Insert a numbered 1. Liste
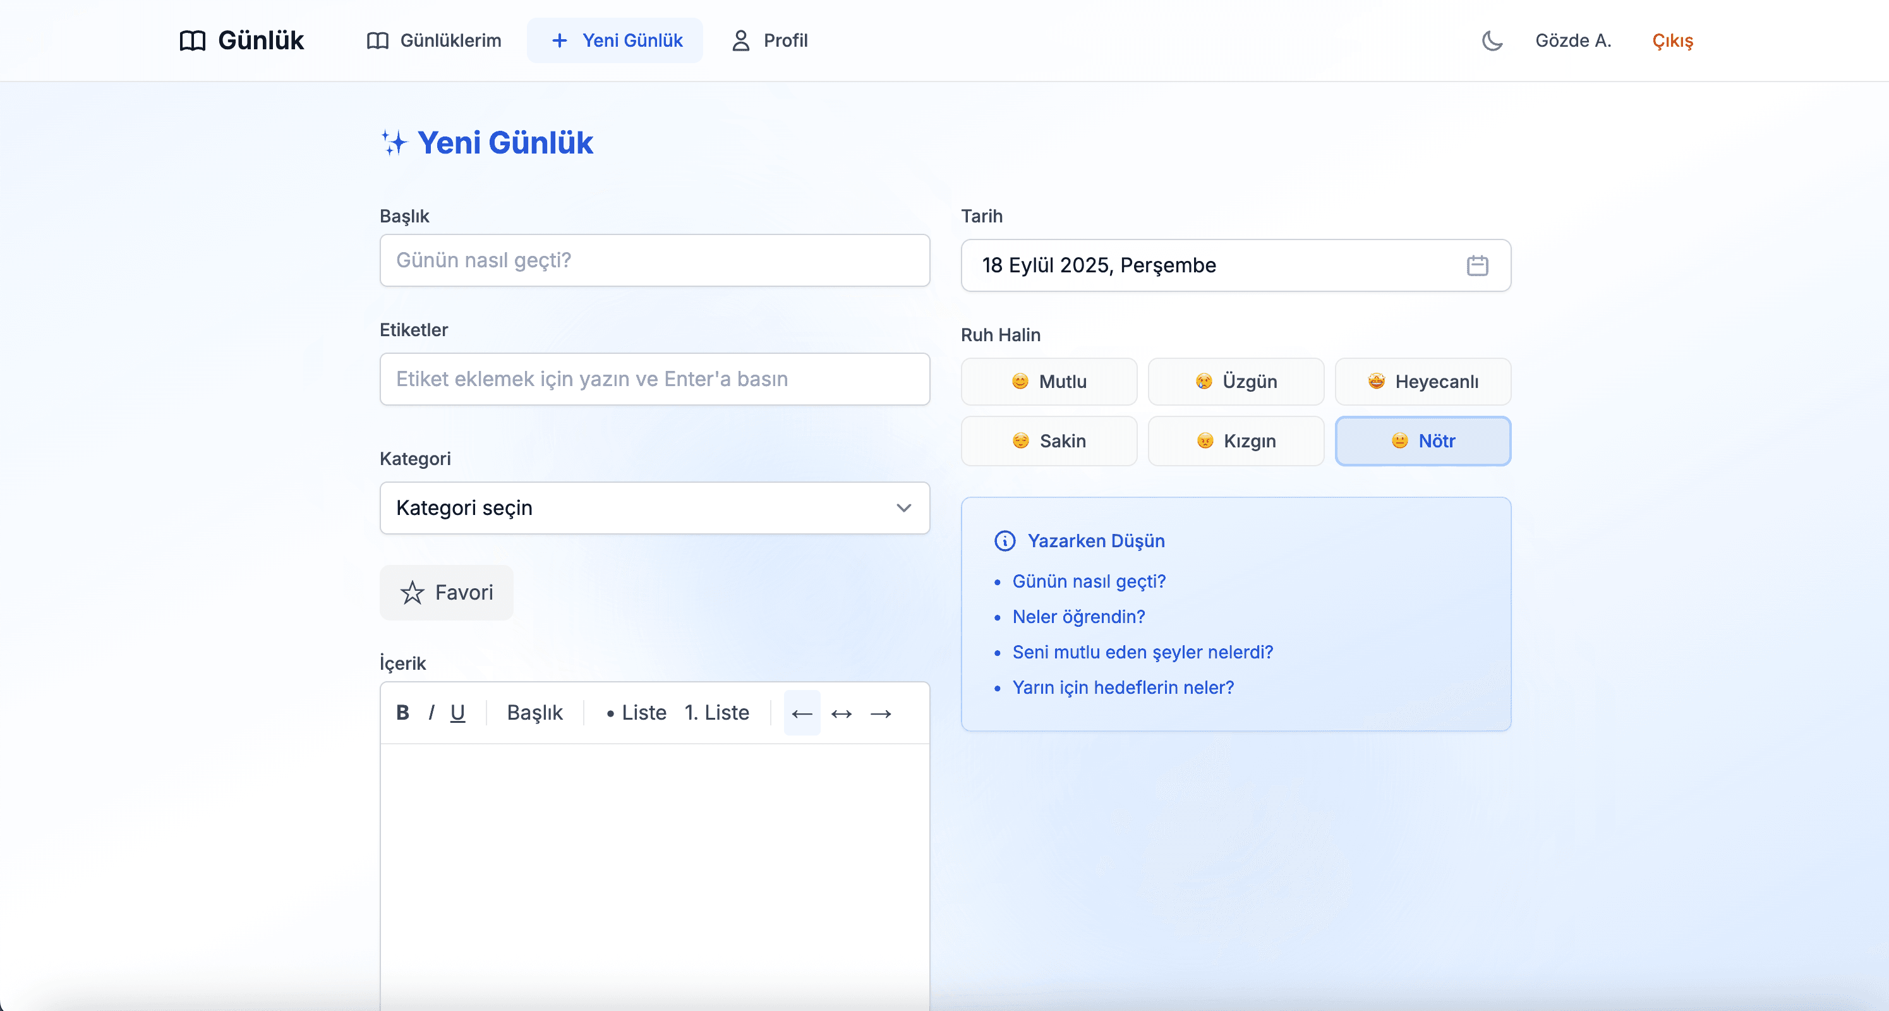This screenshot has width=1889, height=1011. click(716, 712)
